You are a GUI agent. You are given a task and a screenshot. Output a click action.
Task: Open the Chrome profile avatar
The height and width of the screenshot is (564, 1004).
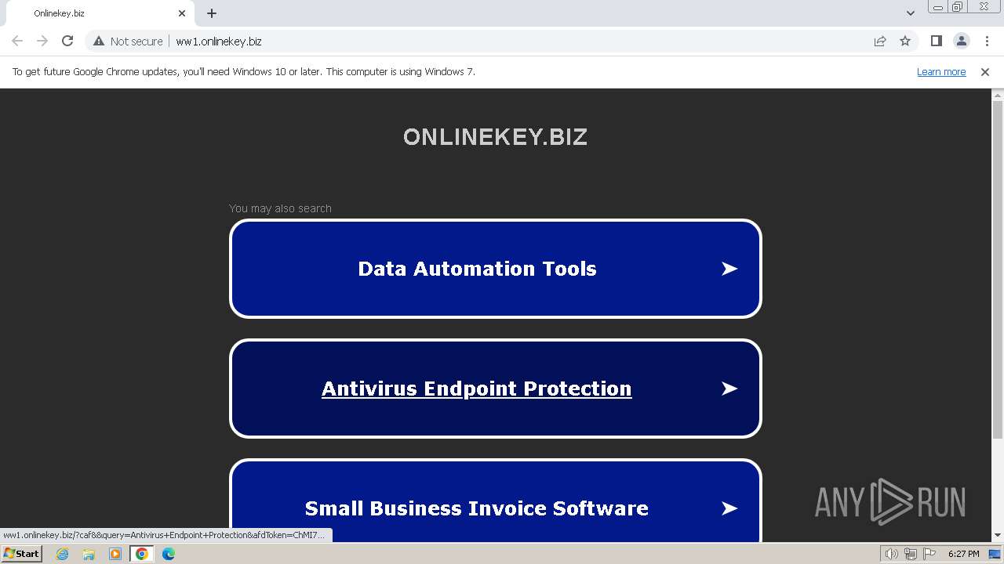(x=961, y=41)
